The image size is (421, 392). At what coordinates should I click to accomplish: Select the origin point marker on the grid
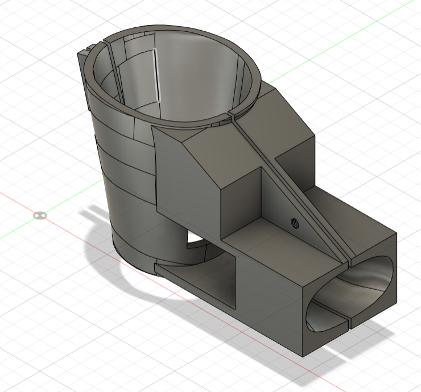[40, 215]
